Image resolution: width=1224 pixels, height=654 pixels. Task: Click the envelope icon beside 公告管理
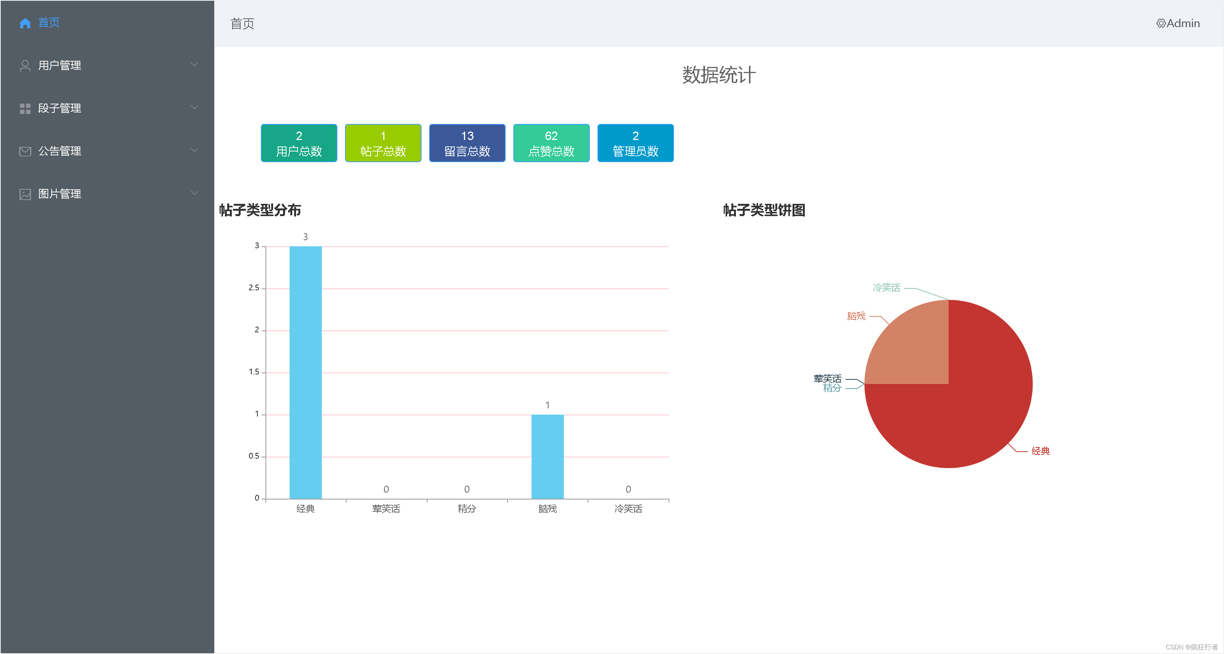25,151
